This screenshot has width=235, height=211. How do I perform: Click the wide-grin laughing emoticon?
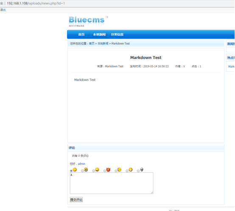coord(131,170)
